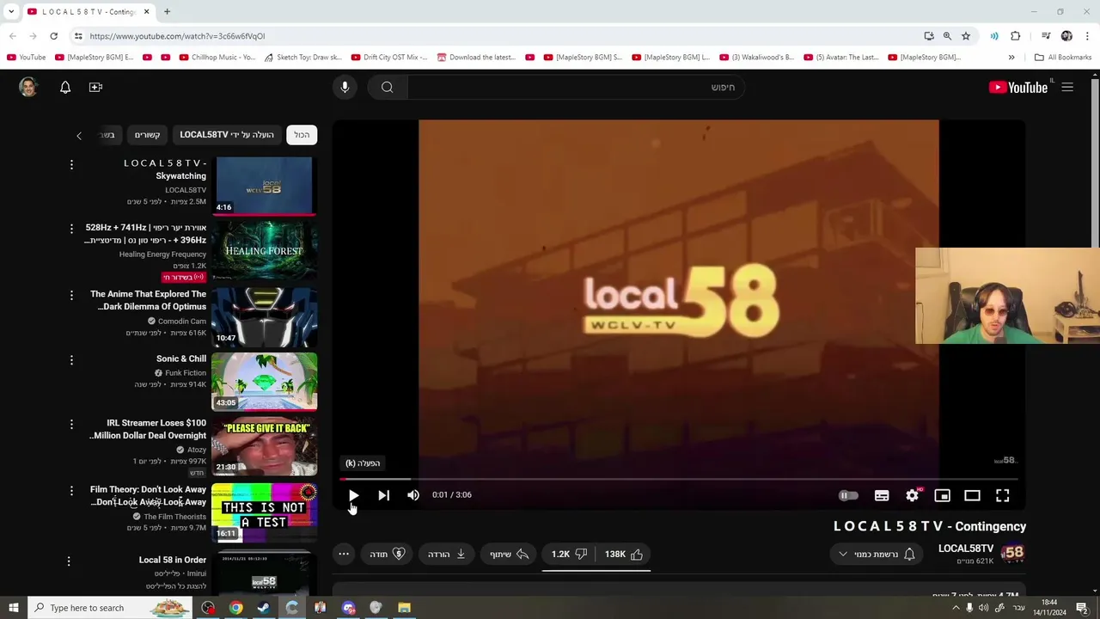
Task: Play the Contingency video
Action: tap(353, 495)
